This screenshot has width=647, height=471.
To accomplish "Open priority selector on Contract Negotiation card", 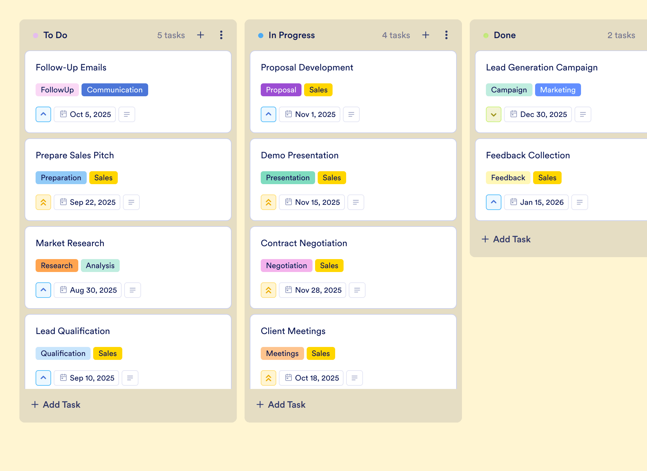I will (x=269, y=290).
